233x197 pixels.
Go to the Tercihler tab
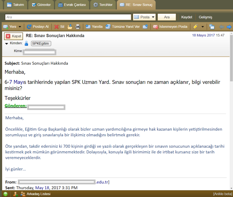[x=103, y=5]
